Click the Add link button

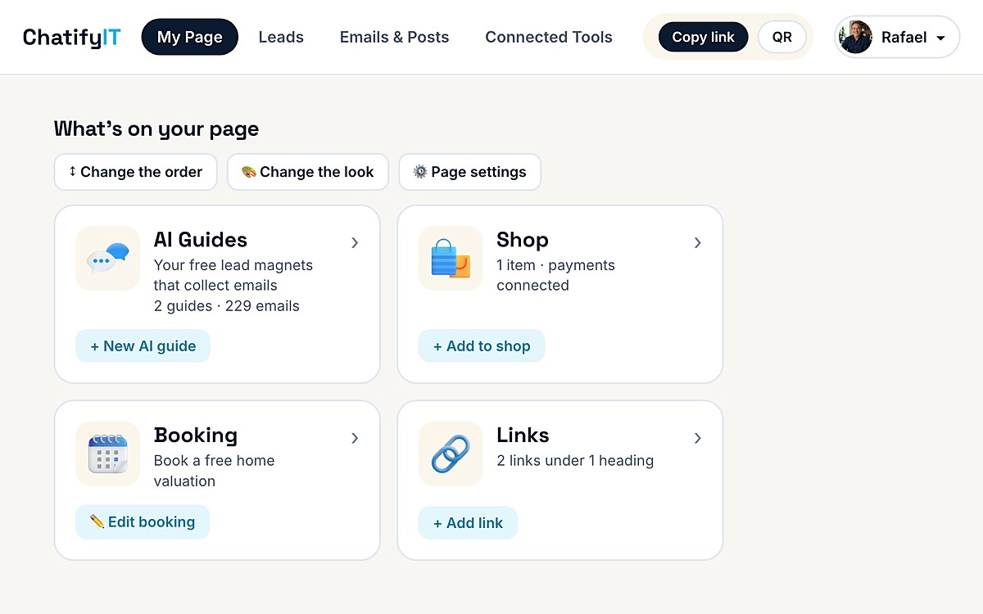[x=468, y=522]
